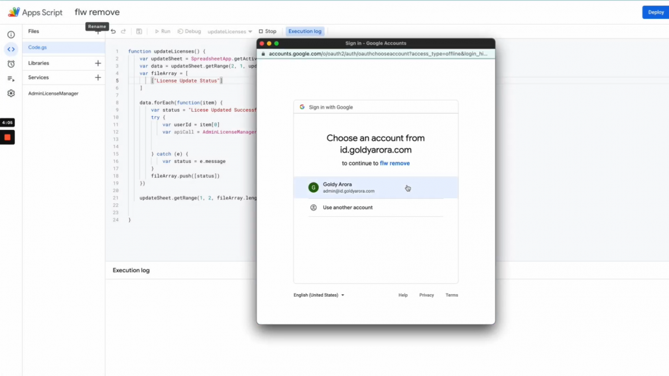Open the English (United States) language dropdown
The width and height of the screenshot is (669, 376).
tap(319, 295)
